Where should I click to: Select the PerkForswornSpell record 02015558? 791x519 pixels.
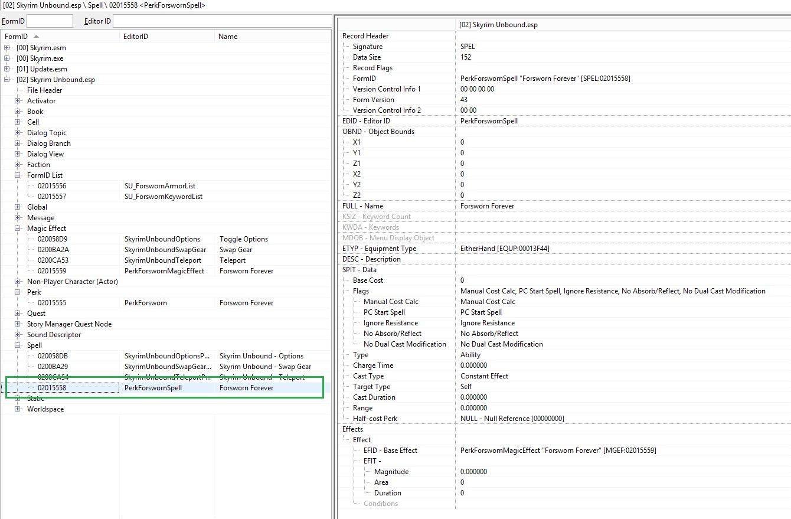point(165,388)
